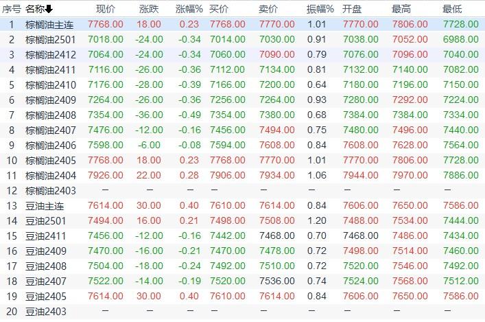The image size is (485, 322).
Task: Select the 棕榈油主连 row name
Action: [49, 25]
